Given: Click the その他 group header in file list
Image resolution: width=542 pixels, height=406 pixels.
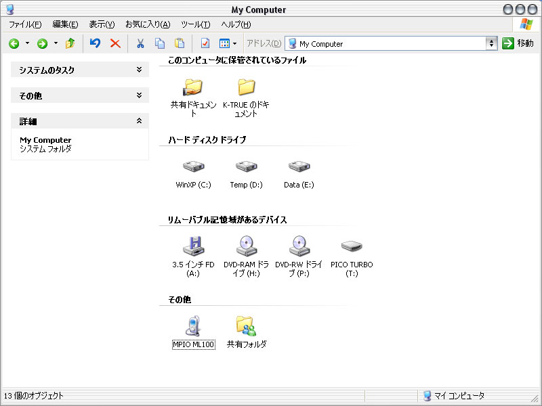Looking at the screenshot, I should (x=180, y=300).
